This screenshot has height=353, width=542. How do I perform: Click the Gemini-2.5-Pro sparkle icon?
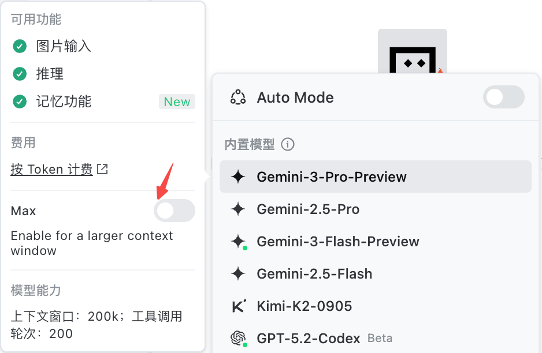pyautogui.click(x=238, y=209)
